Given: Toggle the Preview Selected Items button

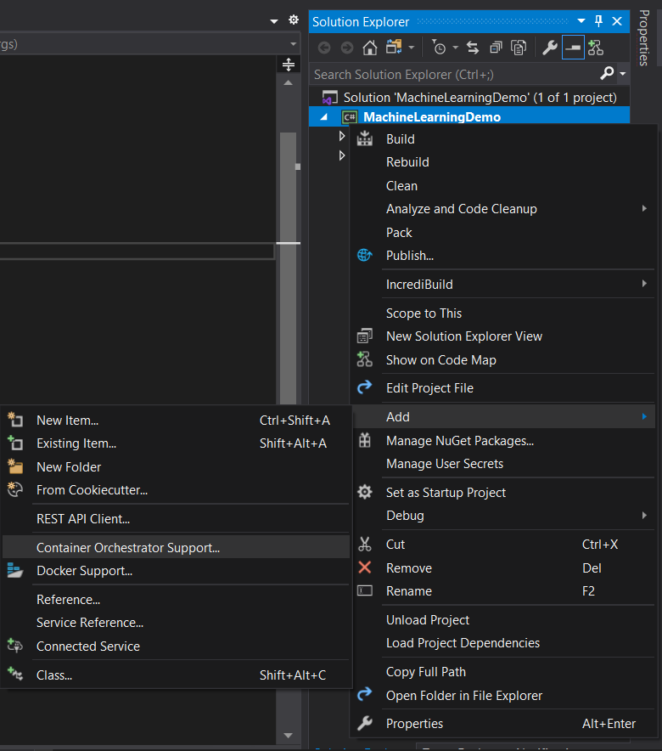Looking at the screenshot, I should coord(573,48).
